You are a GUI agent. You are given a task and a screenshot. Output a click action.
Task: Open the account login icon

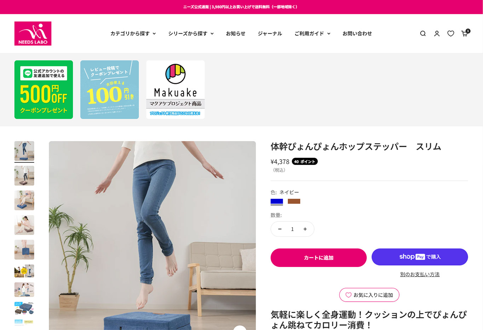(437, 33)
